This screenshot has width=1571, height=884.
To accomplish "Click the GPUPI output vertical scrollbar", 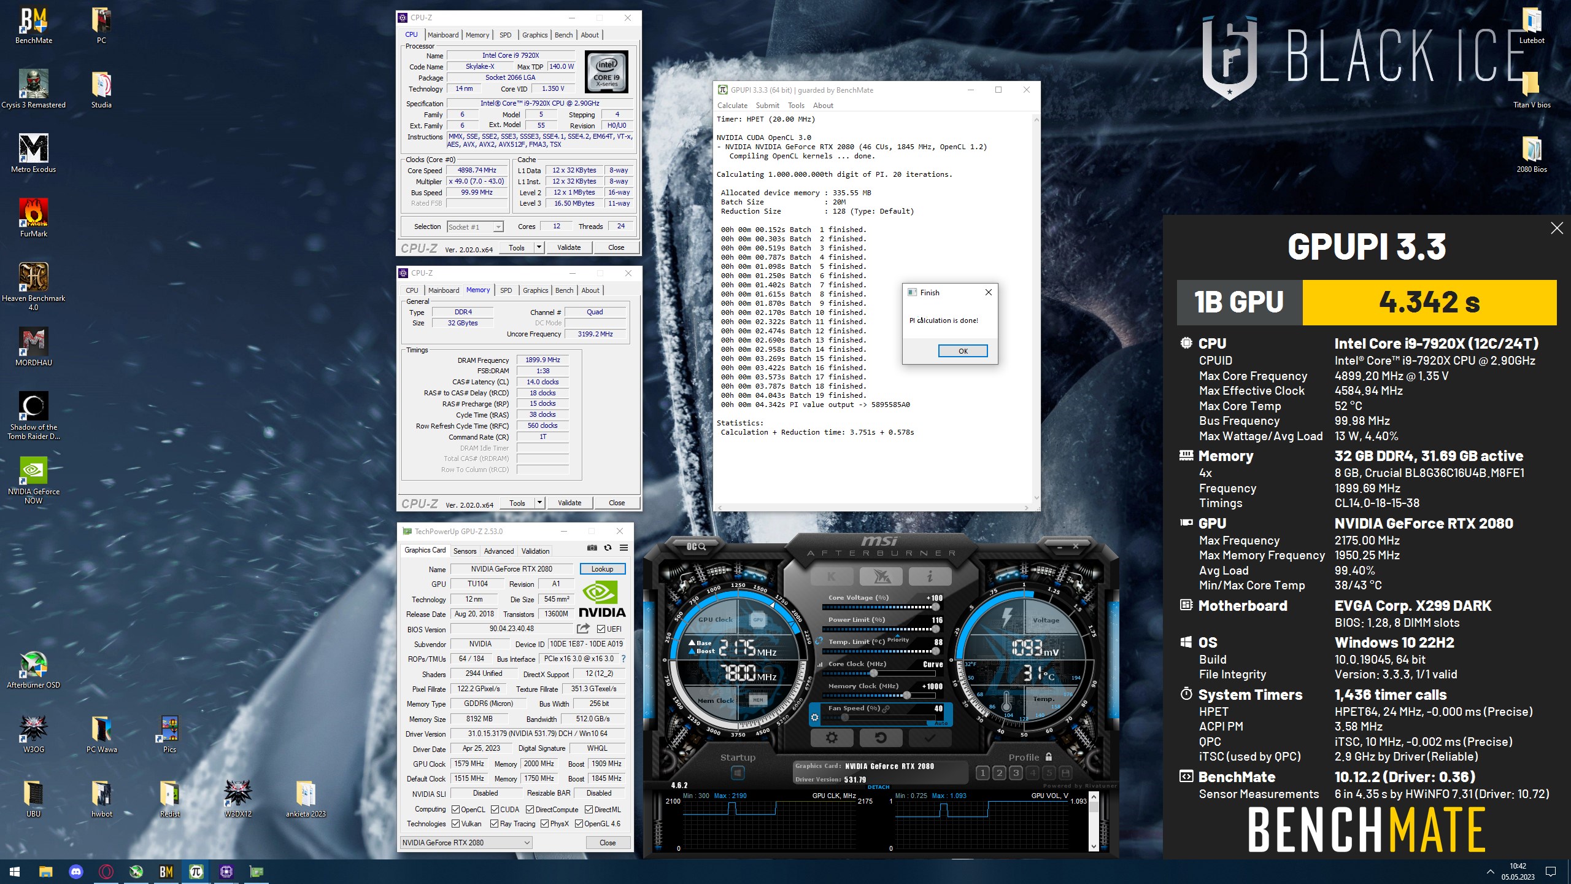I will point(1036,308).
